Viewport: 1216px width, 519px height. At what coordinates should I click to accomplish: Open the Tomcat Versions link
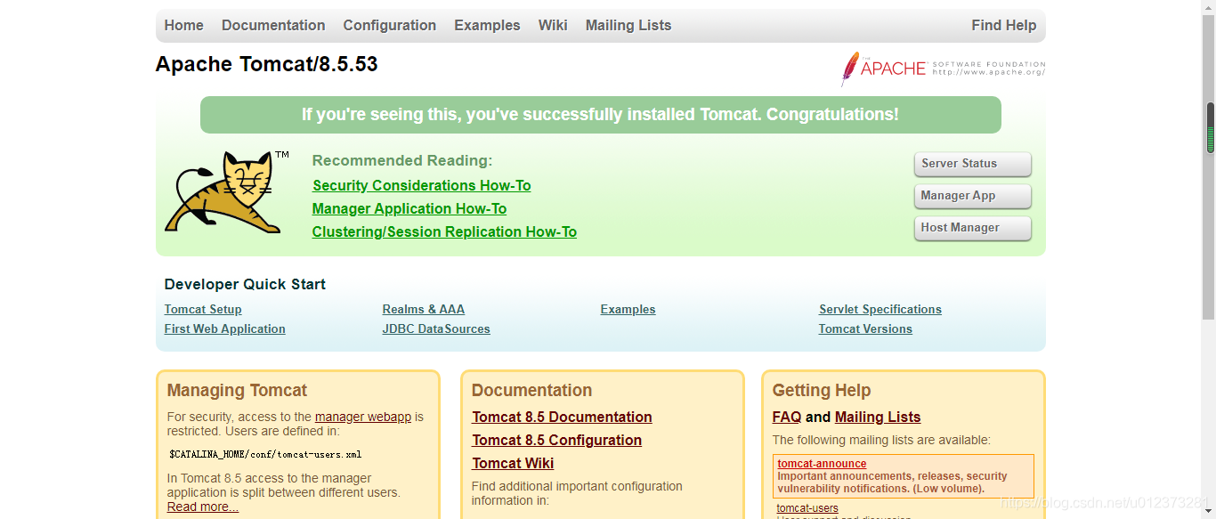[x=865, y=328]
